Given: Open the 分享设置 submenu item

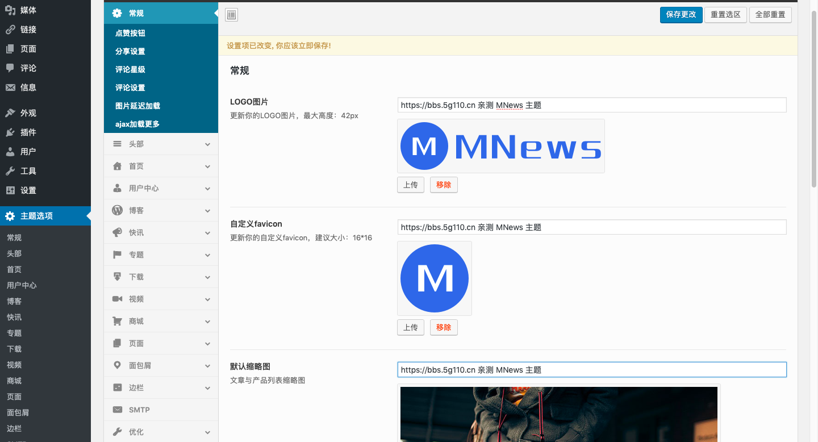Looking at the screenshot, I should click(x=130, y=51).
